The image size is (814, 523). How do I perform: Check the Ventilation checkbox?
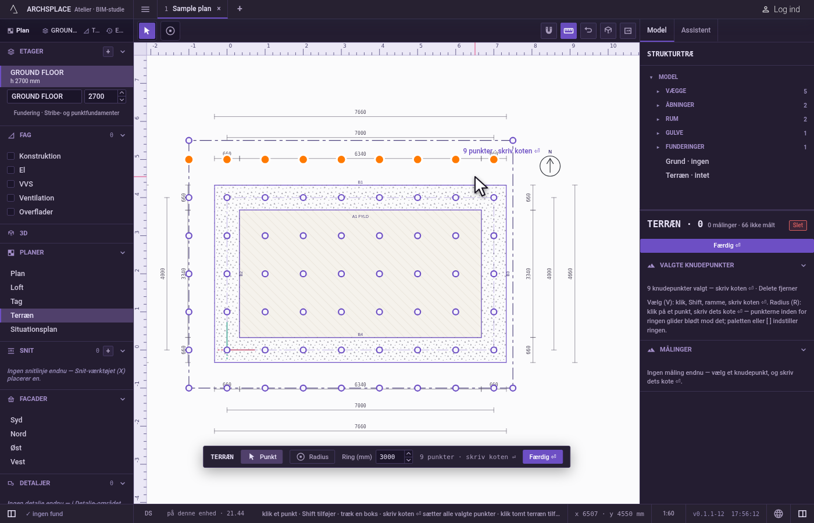[10, 198]
